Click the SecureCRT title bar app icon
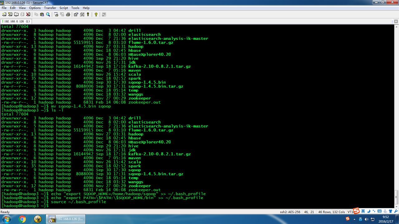The height and width of the screenshot is (224, 399). (x=2, y=2)
